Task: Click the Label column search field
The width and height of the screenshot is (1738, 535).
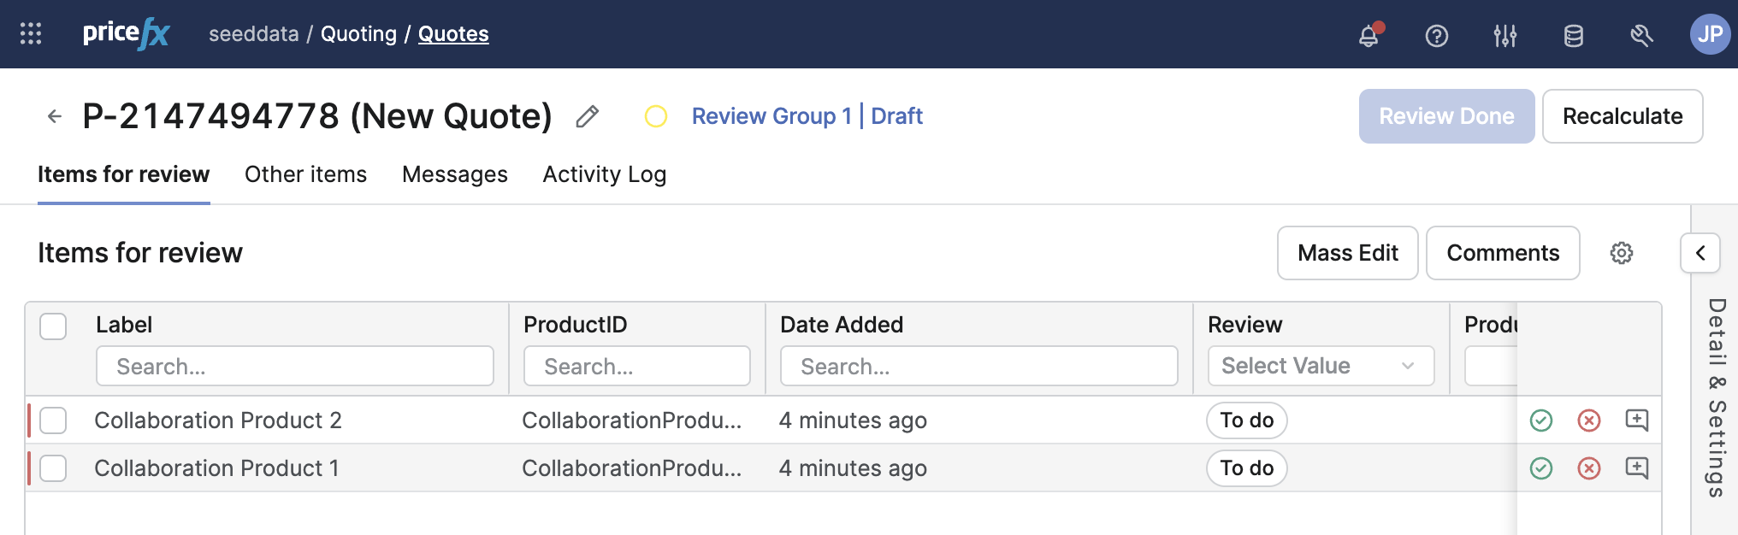Action: point(294,366)
